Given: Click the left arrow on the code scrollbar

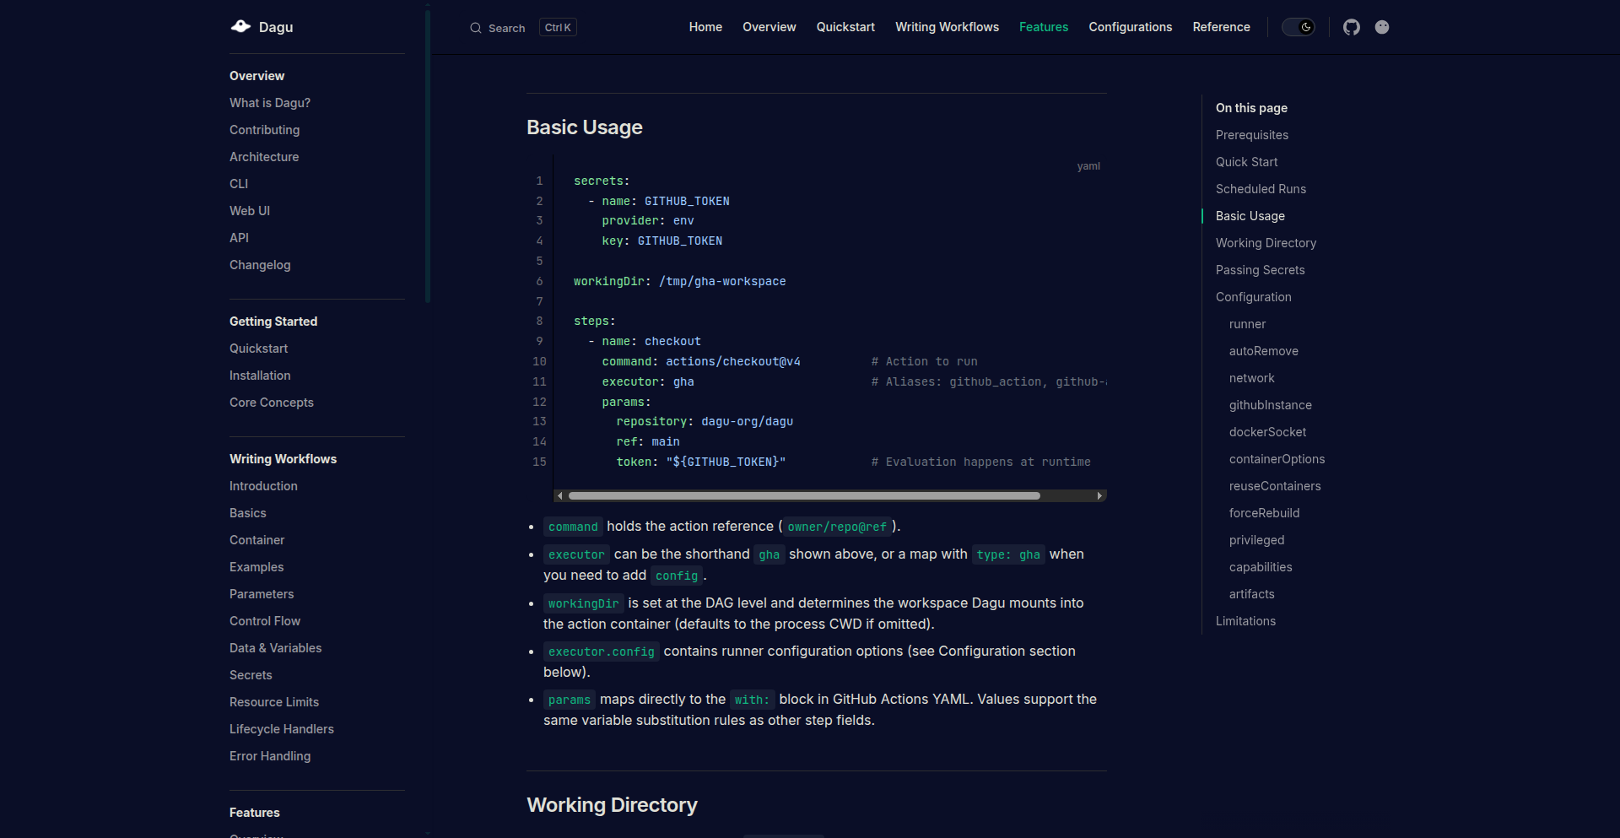Looking at the screenshot, I should pyautogui.click(x=560, y=495).
